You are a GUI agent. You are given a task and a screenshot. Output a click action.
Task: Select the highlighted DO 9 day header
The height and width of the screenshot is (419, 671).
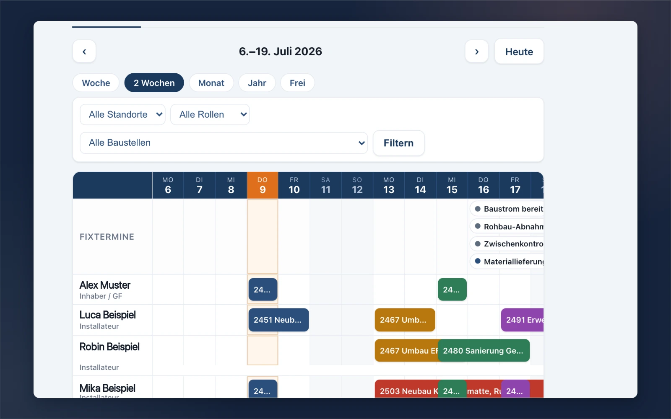click(x=263, y=185)
